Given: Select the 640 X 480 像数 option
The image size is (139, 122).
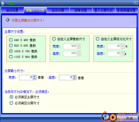Looking at the screenshot, I should (11, 40).
